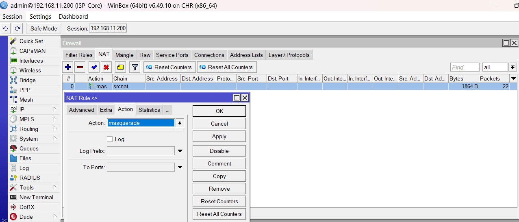Click the redo arrow icon
519x222 pixels.
17,28
